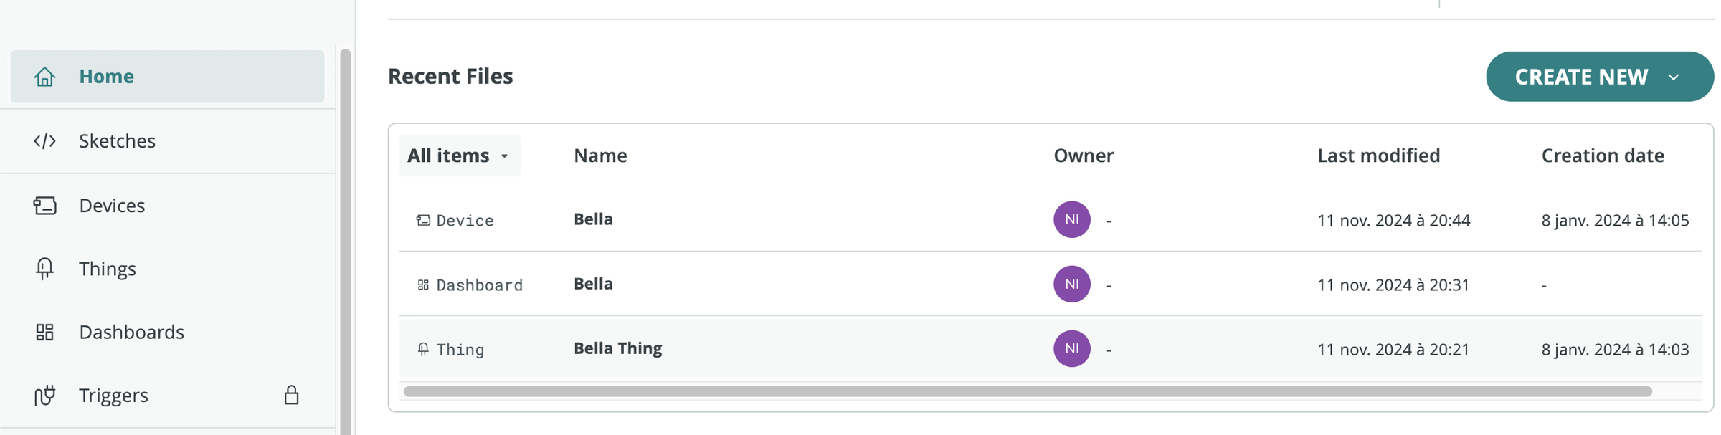
Task: Click the Dashboard type icon in second row
Action: point(423,285)
